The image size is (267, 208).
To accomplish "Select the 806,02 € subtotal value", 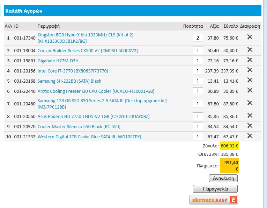I will point(229,146).
